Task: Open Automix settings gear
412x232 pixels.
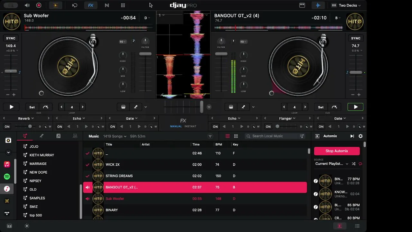Action: [360, 136]
